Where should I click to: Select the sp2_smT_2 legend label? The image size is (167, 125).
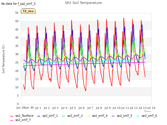[x=75, y=116]
